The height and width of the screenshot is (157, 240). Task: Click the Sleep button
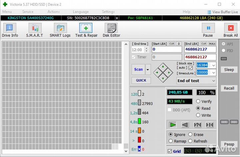[229, 70]
